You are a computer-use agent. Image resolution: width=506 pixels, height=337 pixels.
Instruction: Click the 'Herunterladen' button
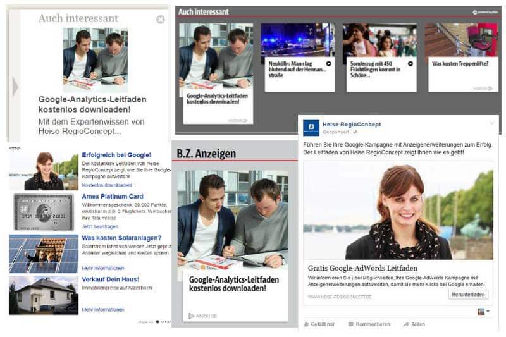tap(468, 295)
